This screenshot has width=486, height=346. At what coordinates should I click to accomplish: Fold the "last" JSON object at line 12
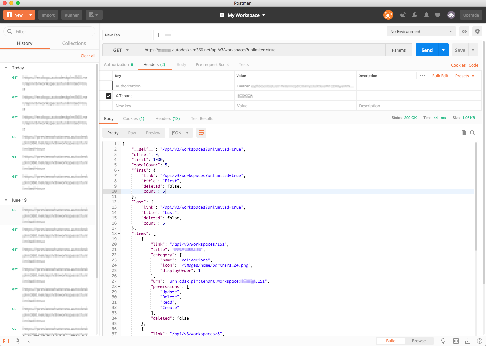pyautogui.click(x=119, y=202)
